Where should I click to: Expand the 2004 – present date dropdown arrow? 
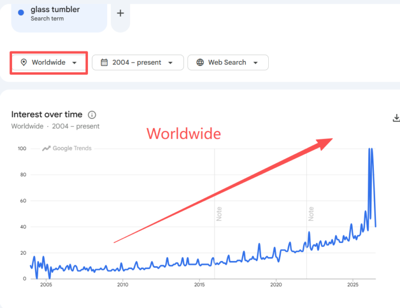click(x=170, y=63)
